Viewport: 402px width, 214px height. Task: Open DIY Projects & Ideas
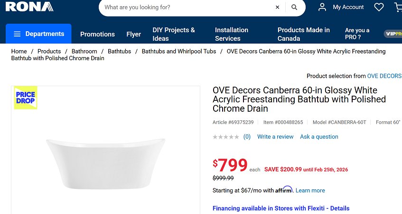pyautogui.click(x=174, y=34)
